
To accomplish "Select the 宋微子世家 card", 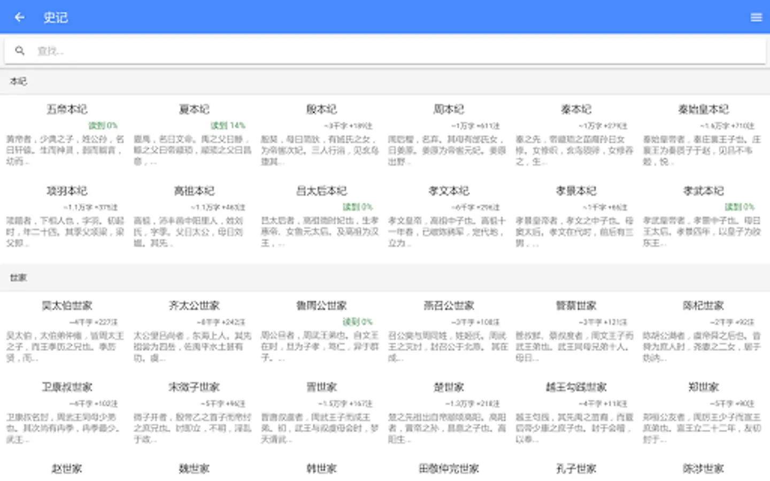I will click(x=194, y=413).
